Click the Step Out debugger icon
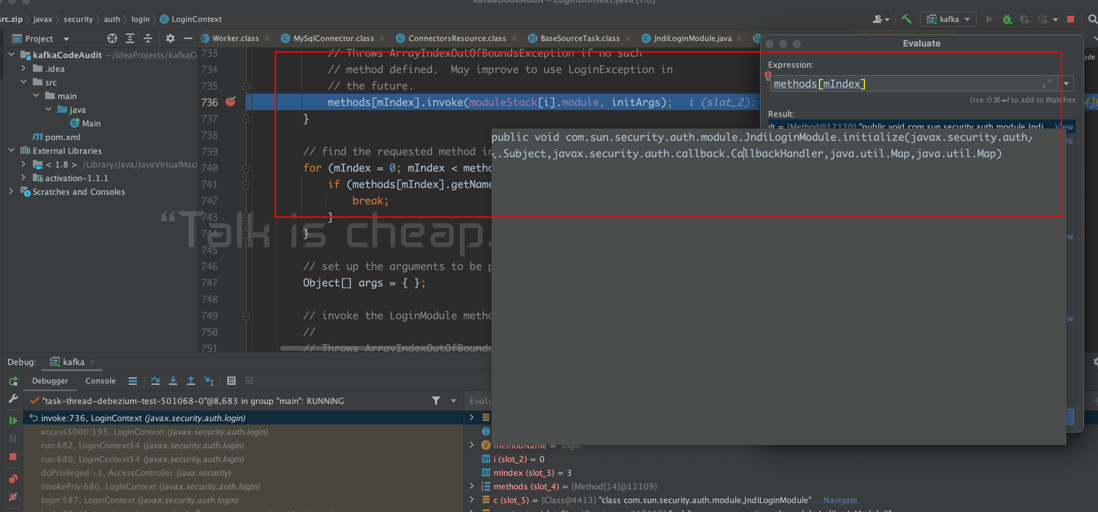The width and height of the screenshot is (1098, 512). (x=191, y=381)
